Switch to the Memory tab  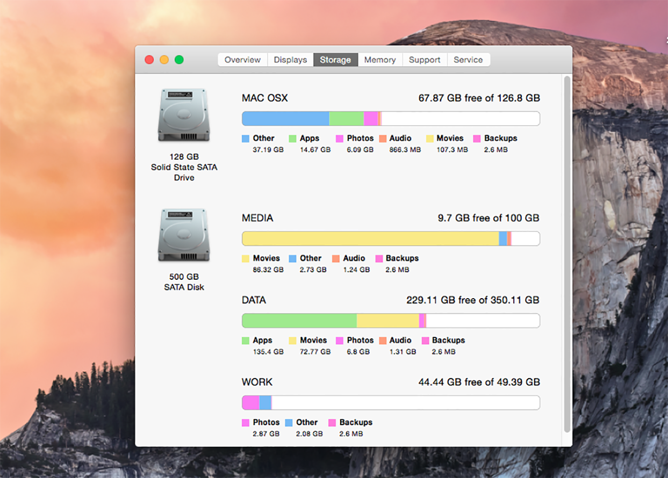pos(379,60)
